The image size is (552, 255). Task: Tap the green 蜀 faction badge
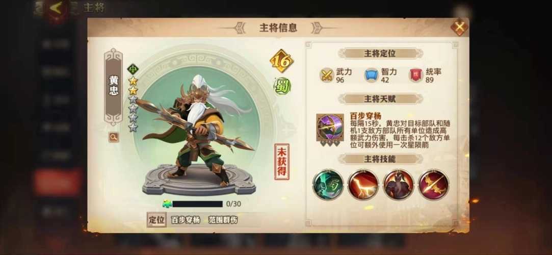click(x=282, y=86)
